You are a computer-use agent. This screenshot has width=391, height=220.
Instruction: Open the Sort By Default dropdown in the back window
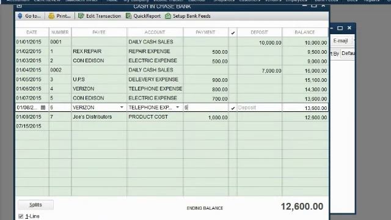pyautogui.click(x=348, y=53)
